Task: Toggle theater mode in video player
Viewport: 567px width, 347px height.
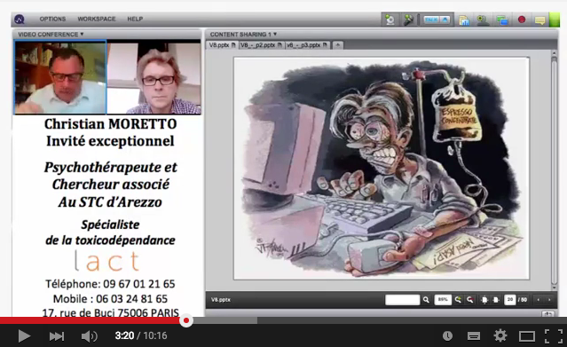Action: tap(527, 336)
